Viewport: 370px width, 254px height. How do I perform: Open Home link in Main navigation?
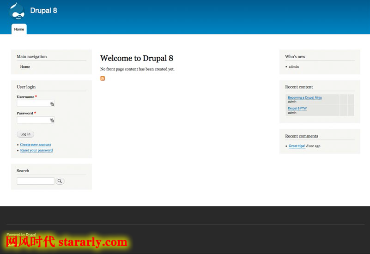point(25,67)
